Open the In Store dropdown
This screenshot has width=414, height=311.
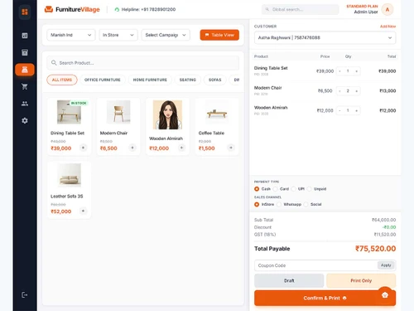(118, 35)
